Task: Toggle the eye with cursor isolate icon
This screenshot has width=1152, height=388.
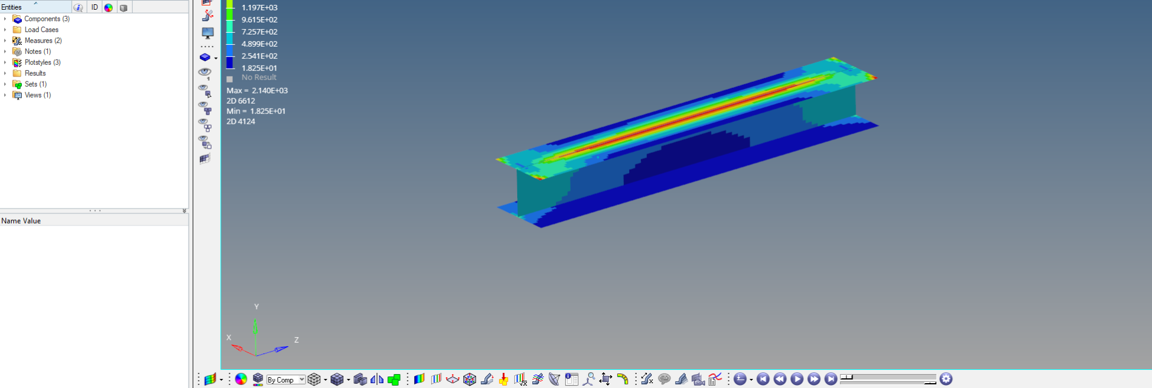Action: (205, 90)
